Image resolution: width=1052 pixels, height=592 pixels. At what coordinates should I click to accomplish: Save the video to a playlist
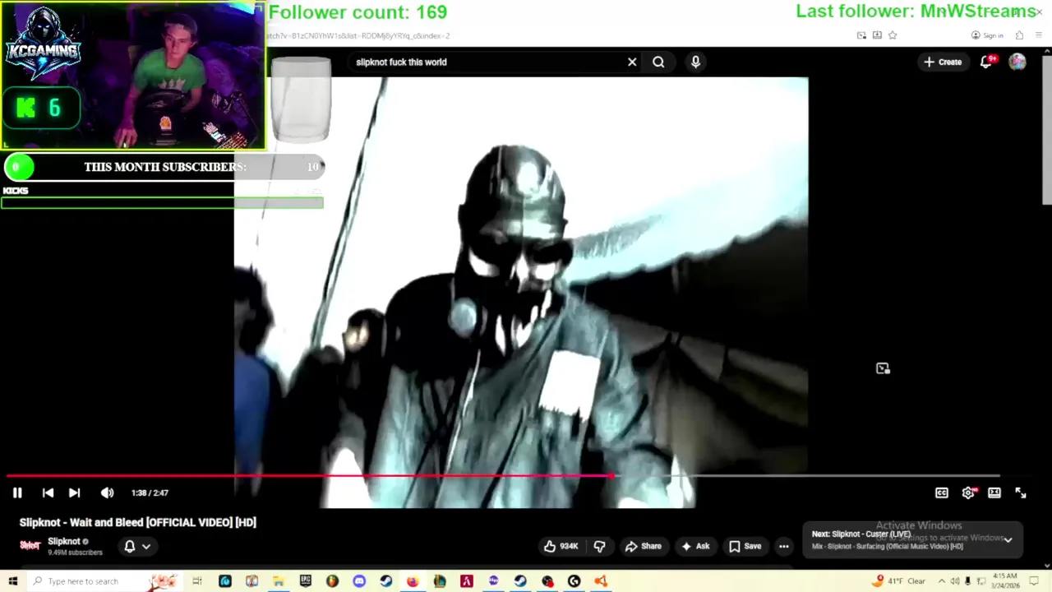pyautogui.click(x=745, y=546)
